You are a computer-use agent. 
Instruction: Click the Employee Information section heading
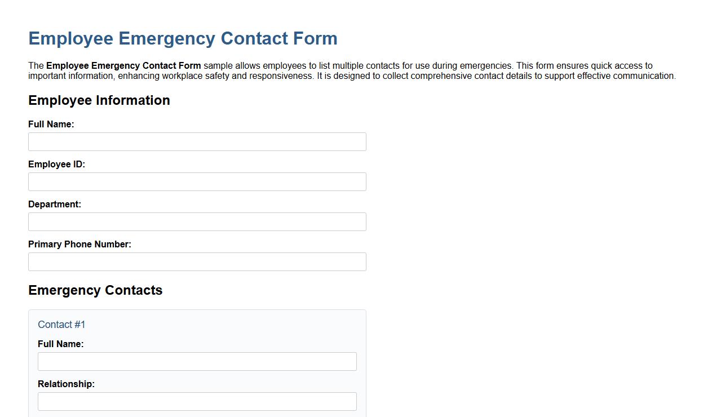(x=99, y=100)
